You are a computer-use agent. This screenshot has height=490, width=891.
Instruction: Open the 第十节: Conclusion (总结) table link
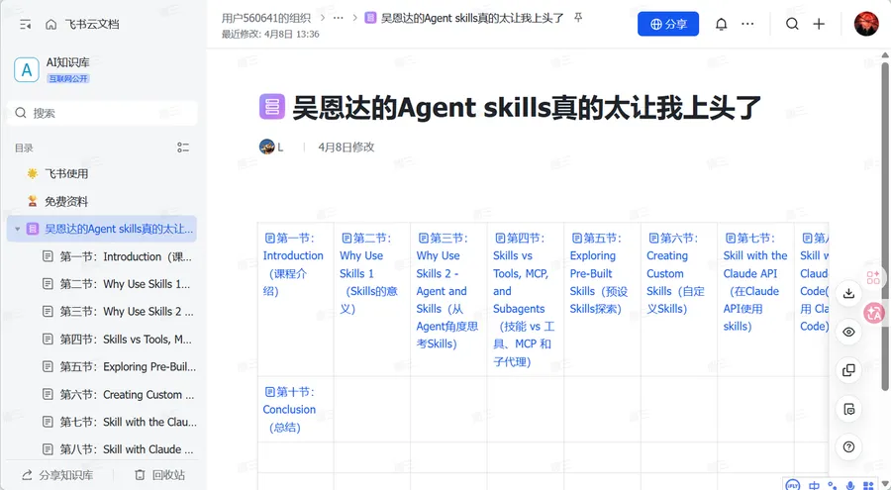point(289,409)
